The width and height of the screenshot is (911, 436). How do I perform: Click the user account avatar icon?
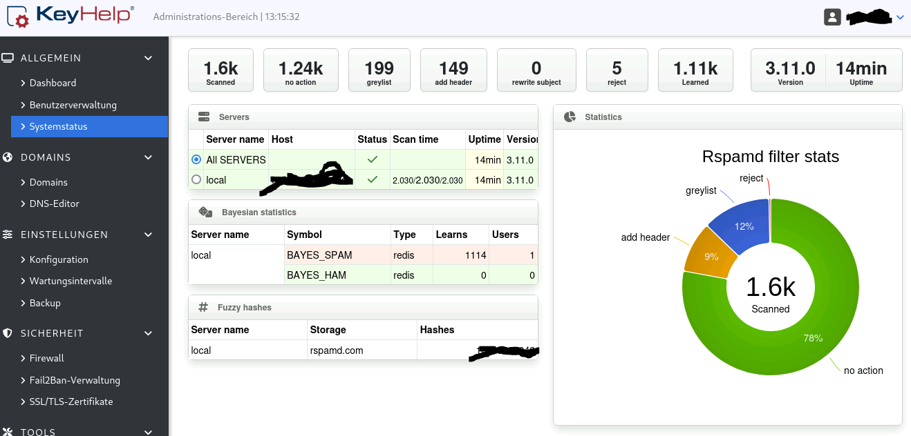832,17
